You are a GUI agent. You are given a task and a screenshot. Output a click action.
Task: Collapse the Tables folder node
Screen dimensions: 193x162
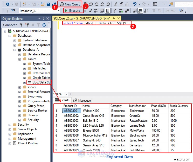[x=19, y=59]
